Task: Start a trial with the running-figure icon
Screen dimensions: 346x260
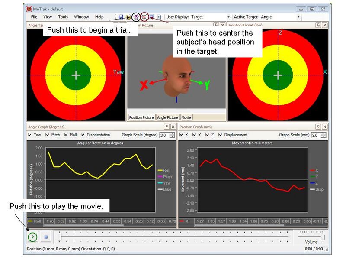Action: 136,17
